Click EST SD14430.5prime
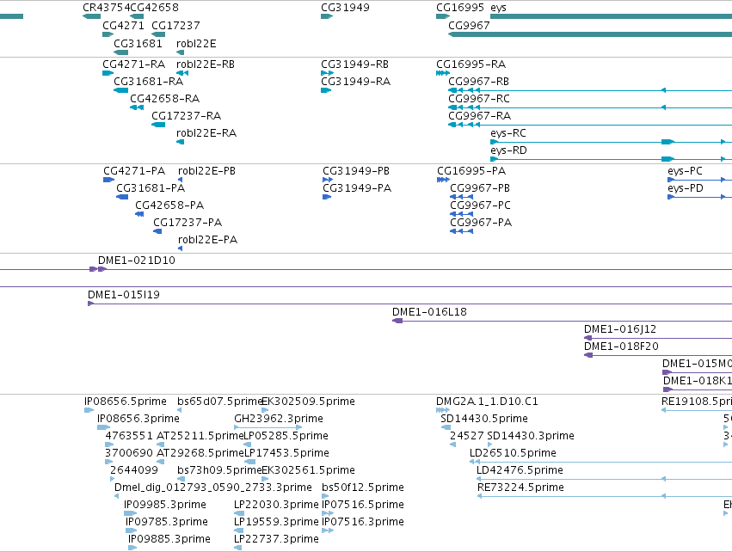Viewport: 732px width, 552px height. (484, 419)
